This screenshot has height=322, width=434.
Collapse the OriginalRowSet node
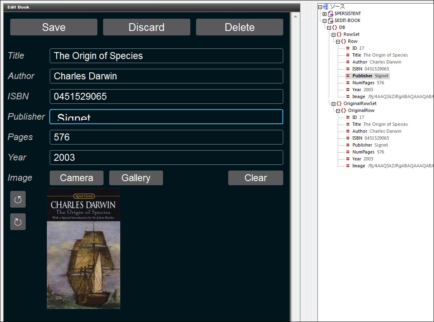point(333,104)
